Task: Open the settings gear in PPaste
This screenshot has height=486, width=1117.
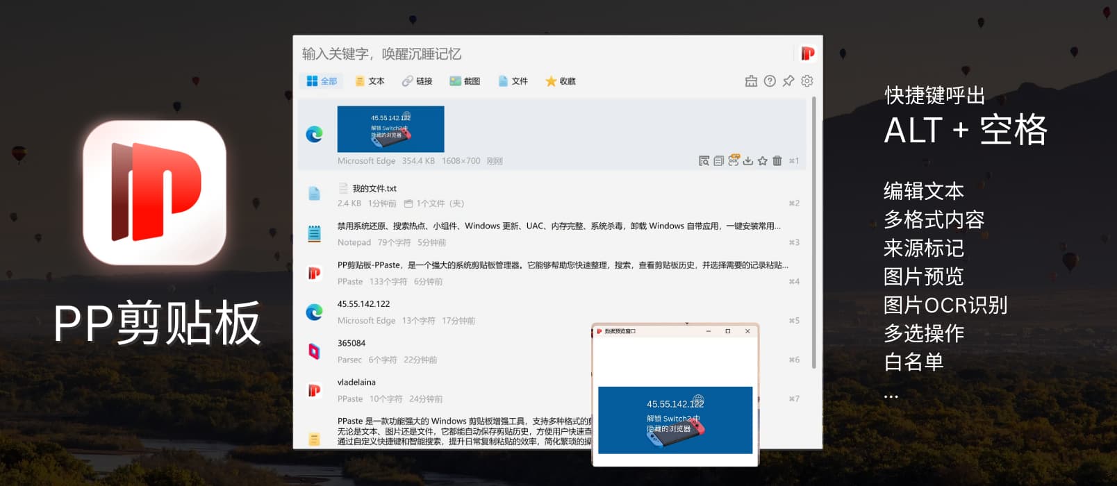Action: coord(807,81)
